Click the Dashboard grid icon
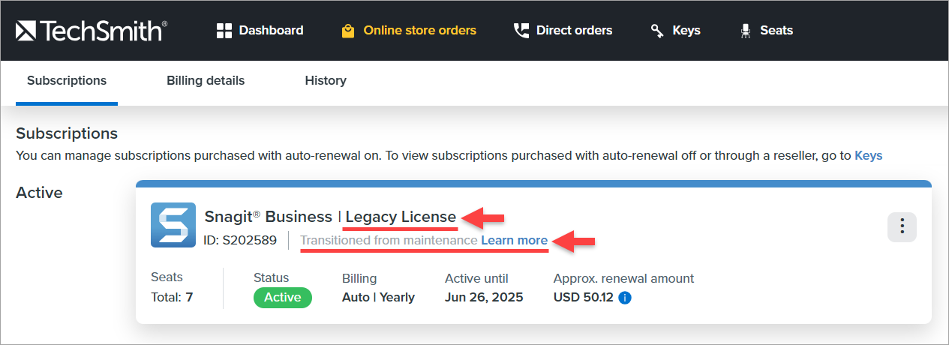The width and height of the screenshot is (949, 345). (224, 31)
